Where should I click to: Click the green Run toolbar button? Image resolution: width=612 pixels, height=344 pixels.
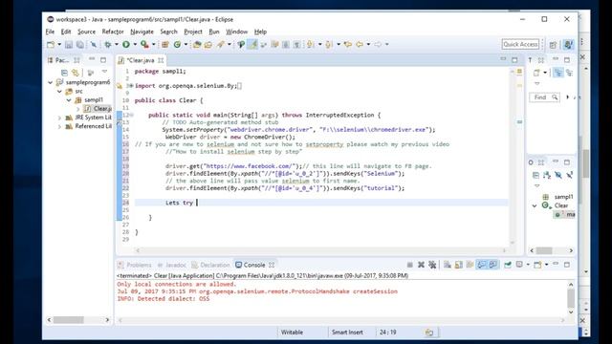(126, 45)
